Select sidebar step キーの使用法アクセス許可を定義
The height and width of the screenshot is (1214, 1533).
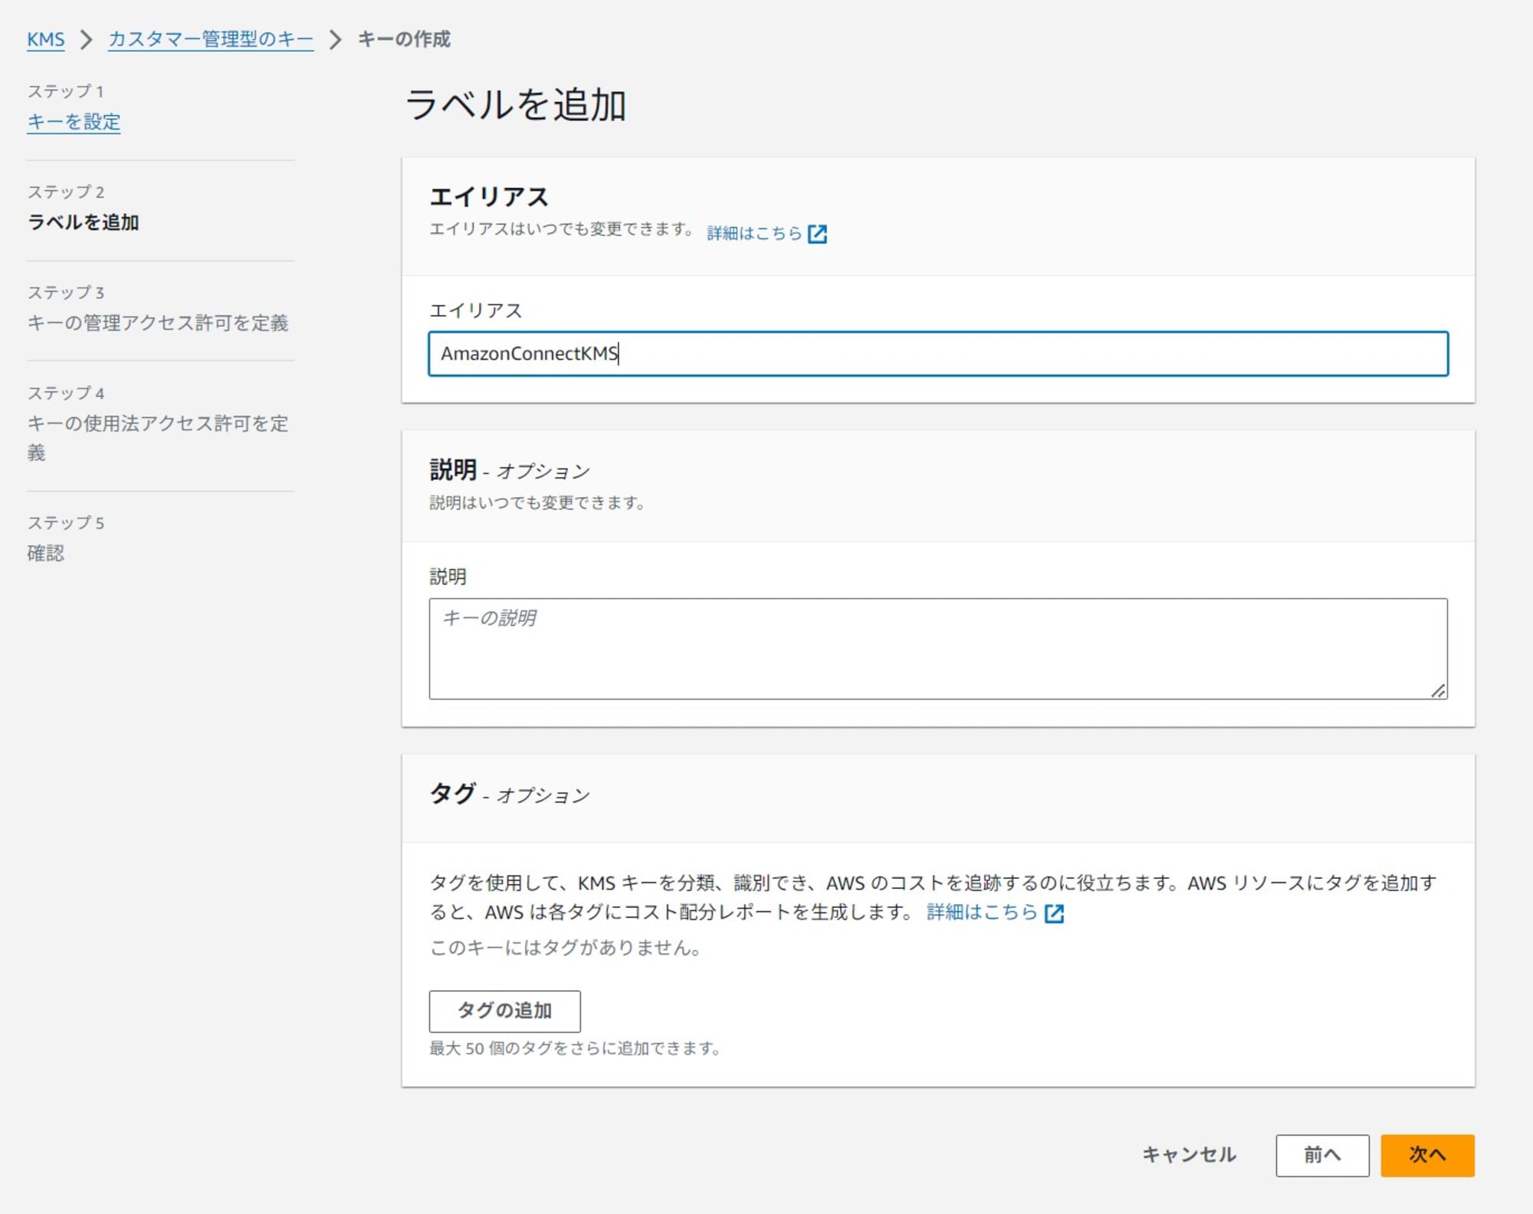[158, 438]
